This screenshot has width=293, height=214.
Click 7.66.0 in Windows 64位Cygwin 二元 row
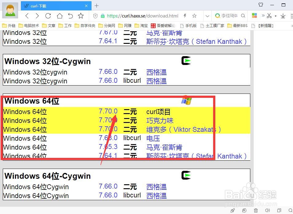108,186
